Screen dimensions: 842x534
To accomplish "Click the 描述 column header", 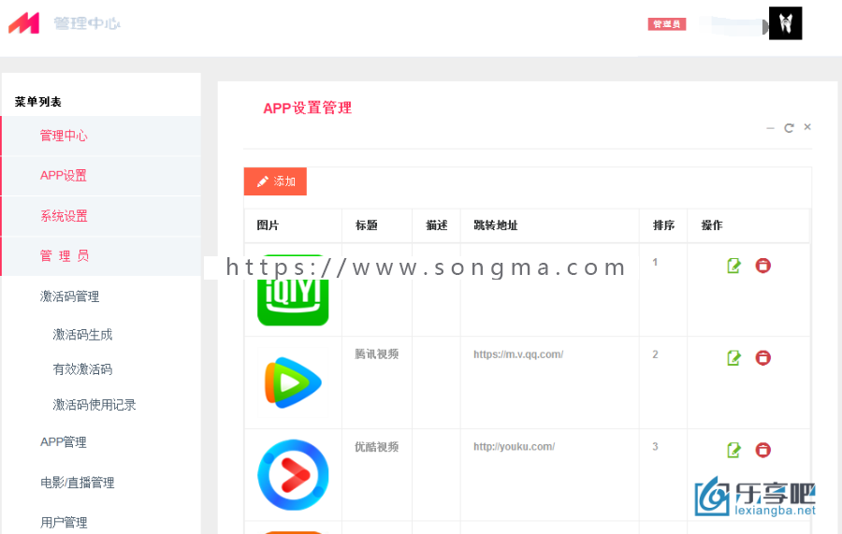I will [x=437, y=225].
